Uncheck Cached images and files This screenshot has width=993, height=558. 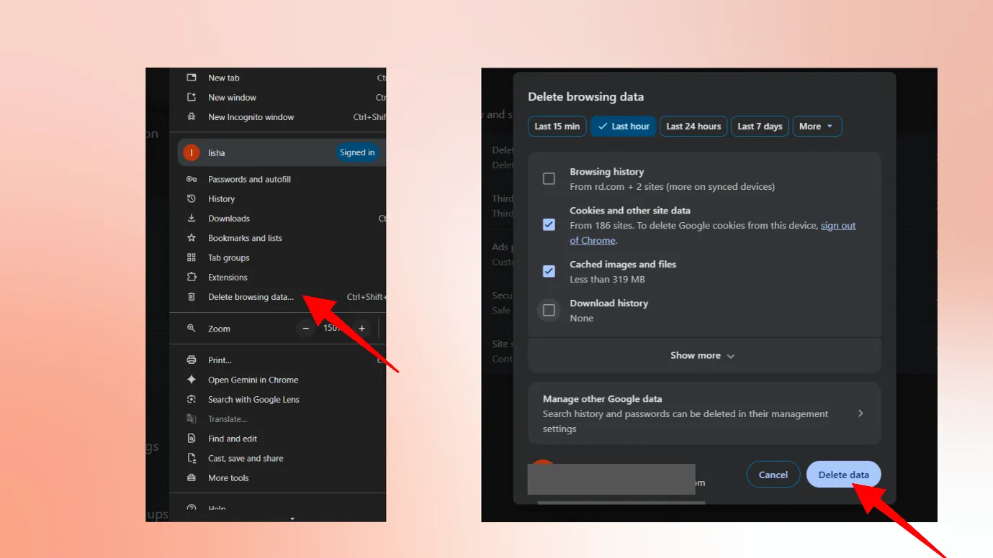tap(549, 271)
